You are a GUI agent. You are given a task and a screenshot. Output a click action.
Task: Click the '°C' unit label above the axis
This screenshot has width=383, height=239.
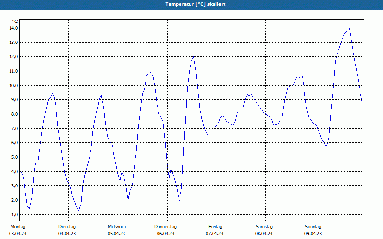(x=15, y=22)
